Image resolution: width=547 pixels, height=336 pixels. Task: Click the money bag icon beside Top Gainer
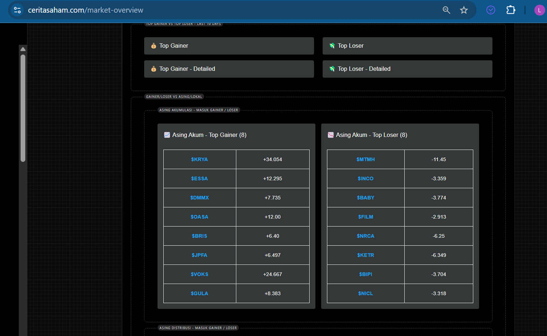click(x=154, y=46)
